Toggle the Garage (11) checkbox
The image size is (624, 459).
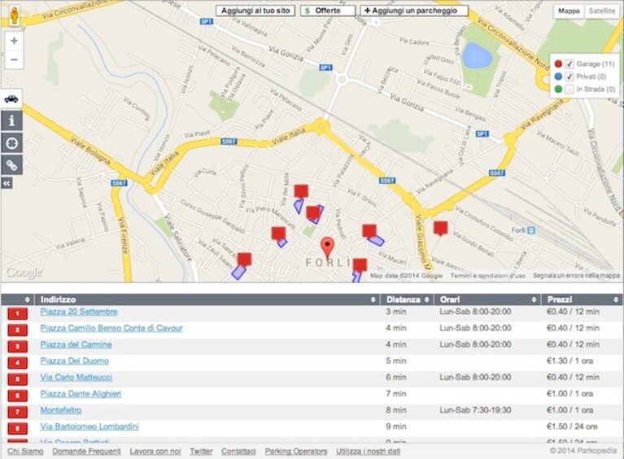click(x=569, y=63)
